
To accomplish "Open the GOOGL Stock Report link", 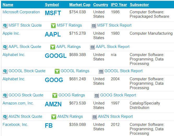I will click(123, 71).
